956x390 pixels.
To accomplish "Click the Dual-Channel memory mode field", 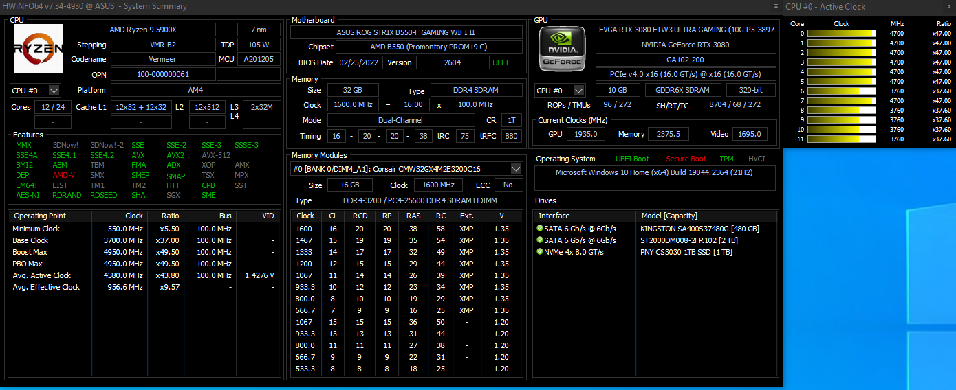I will (401, 120).
